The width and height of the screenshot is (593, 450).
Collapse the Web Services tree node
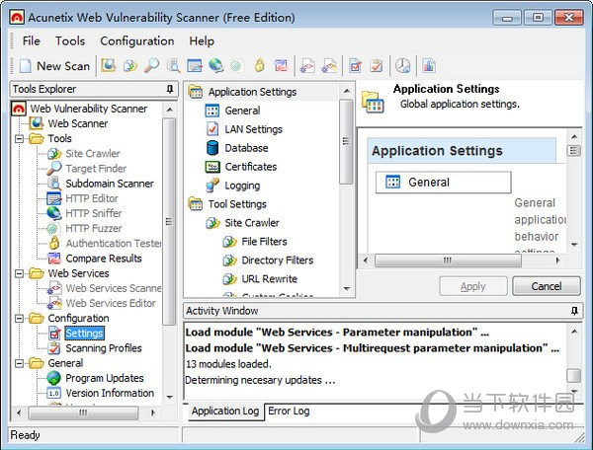21,273
